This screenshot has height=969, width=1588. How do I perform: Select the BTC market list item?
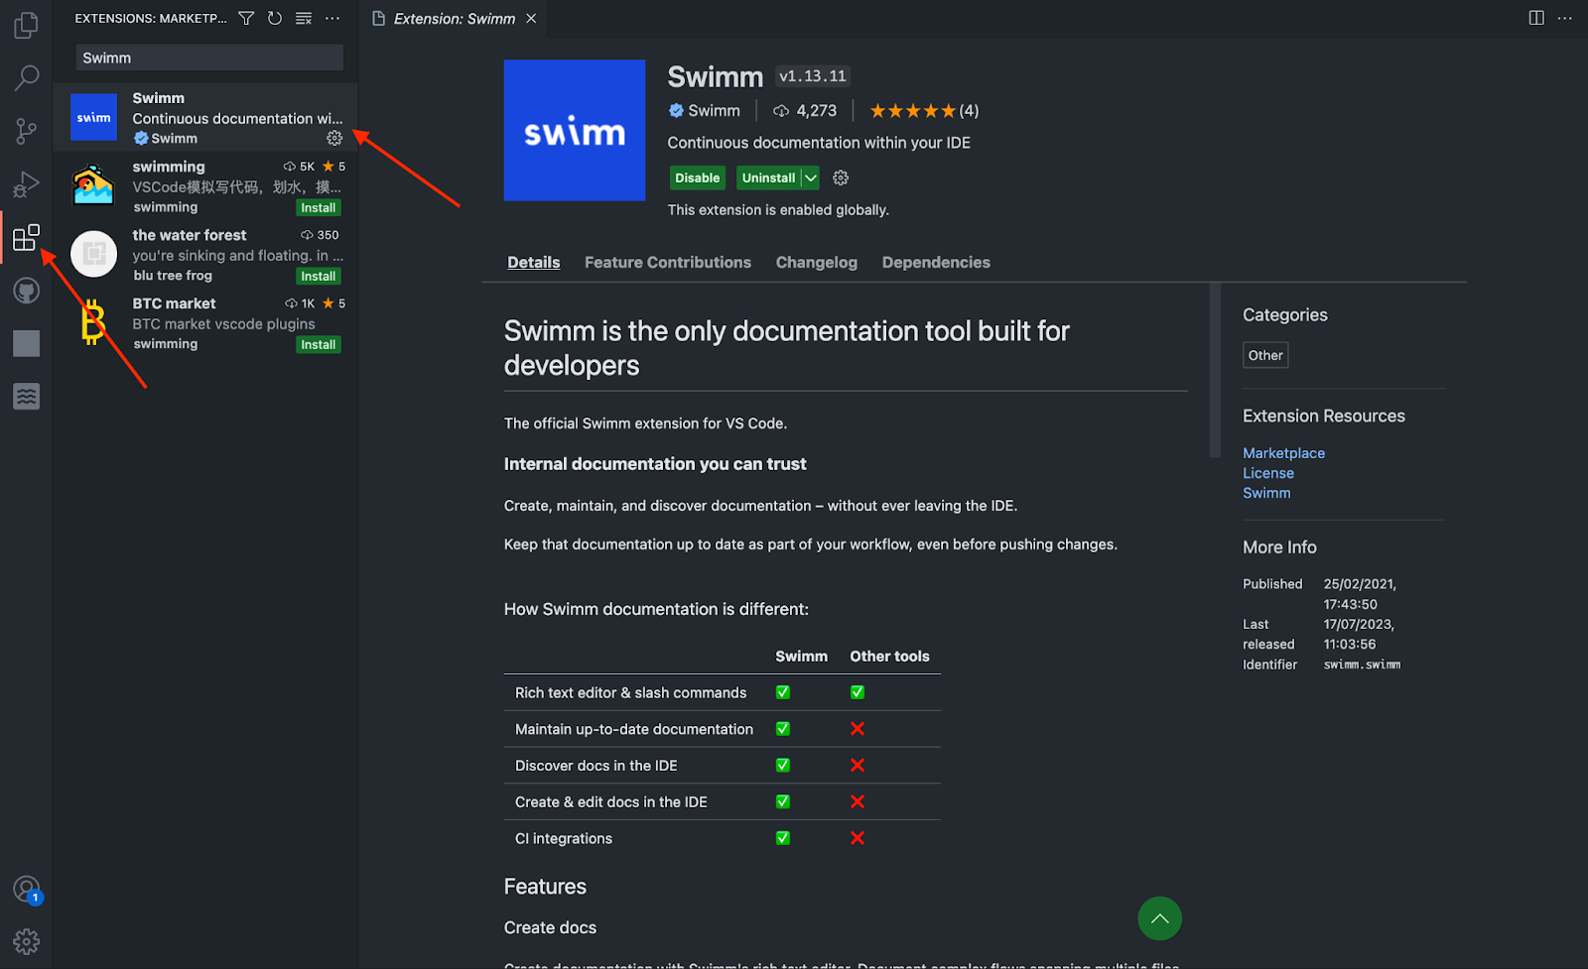click(x=205, y=322)
